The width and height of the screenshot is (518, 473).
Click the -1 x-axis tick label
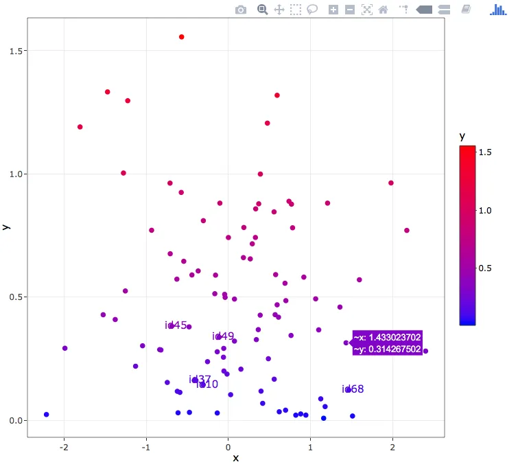click(146, 447)
